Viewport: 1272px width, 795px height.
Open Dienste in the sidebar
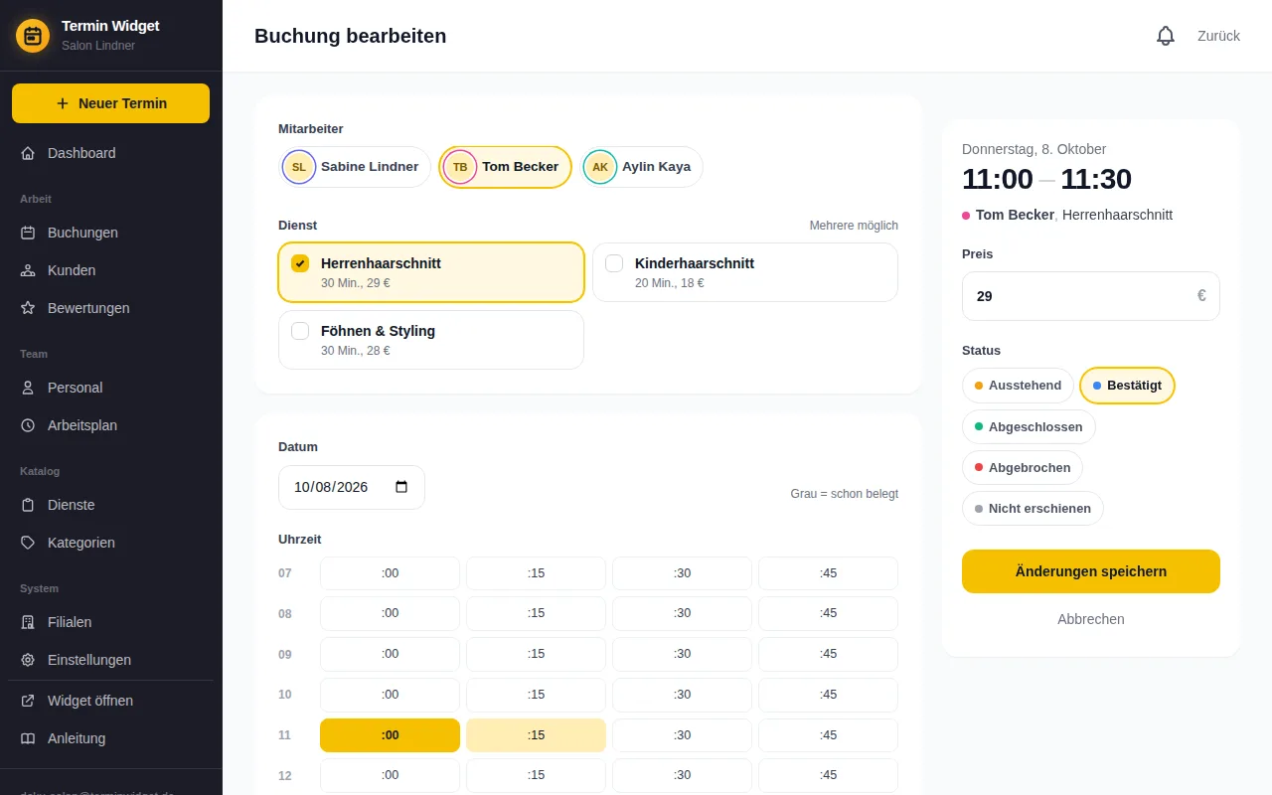[x=111, y=505]
